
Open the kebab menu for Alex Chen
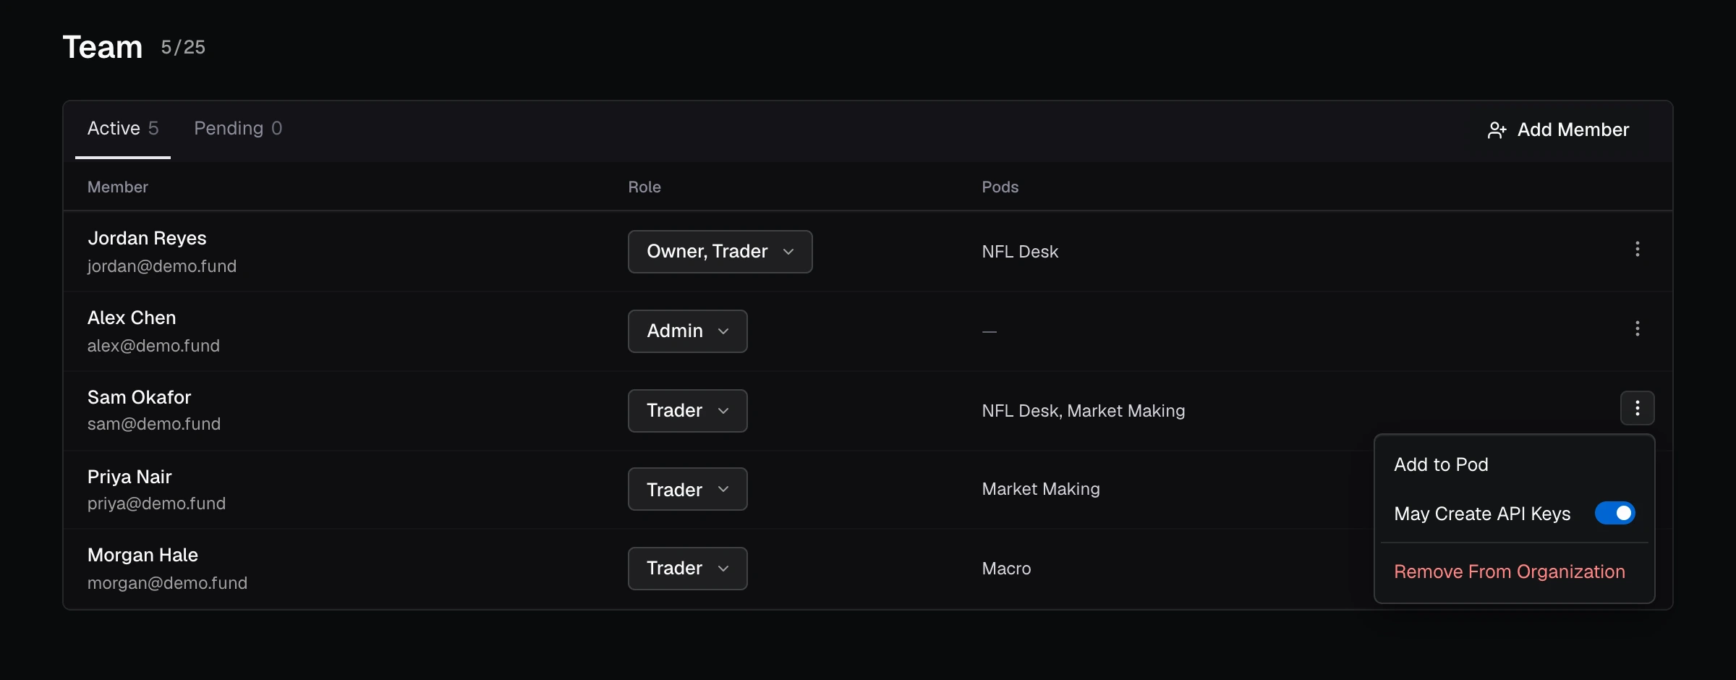1637,329
